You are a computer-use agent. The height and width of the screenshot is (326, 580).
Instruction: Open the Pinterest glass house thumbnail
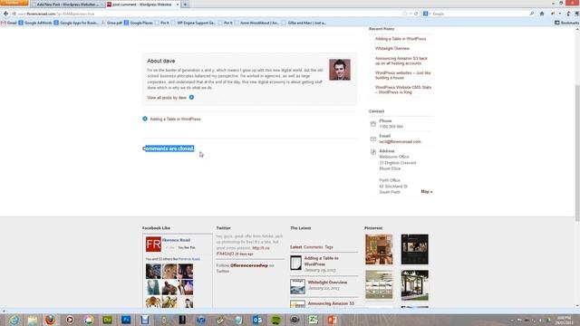415,285
